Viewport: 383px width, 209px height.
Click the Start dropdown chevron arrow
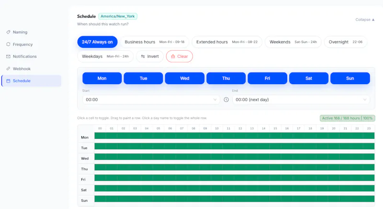tap(215, 99)
